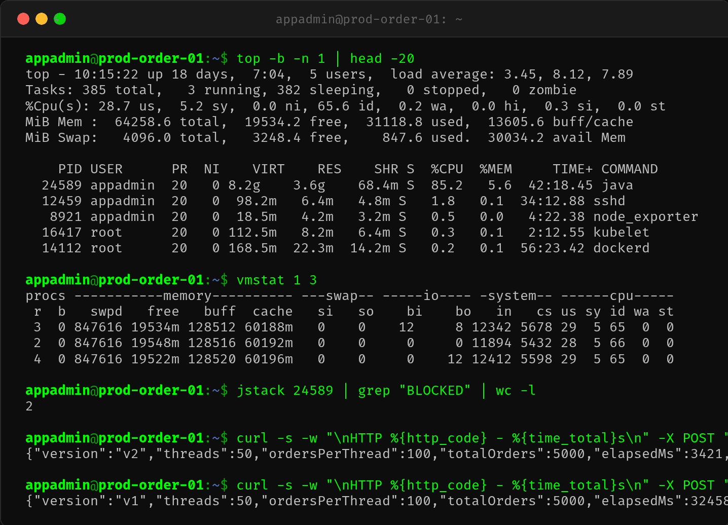The height and width of the screenshot is (525, 728).
Task: Click the 'dockerd' command name
Action: click(621, 248)
